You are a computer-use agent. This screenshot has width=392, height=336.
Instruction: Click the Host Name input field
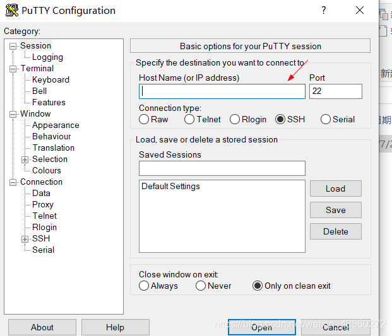222,91
